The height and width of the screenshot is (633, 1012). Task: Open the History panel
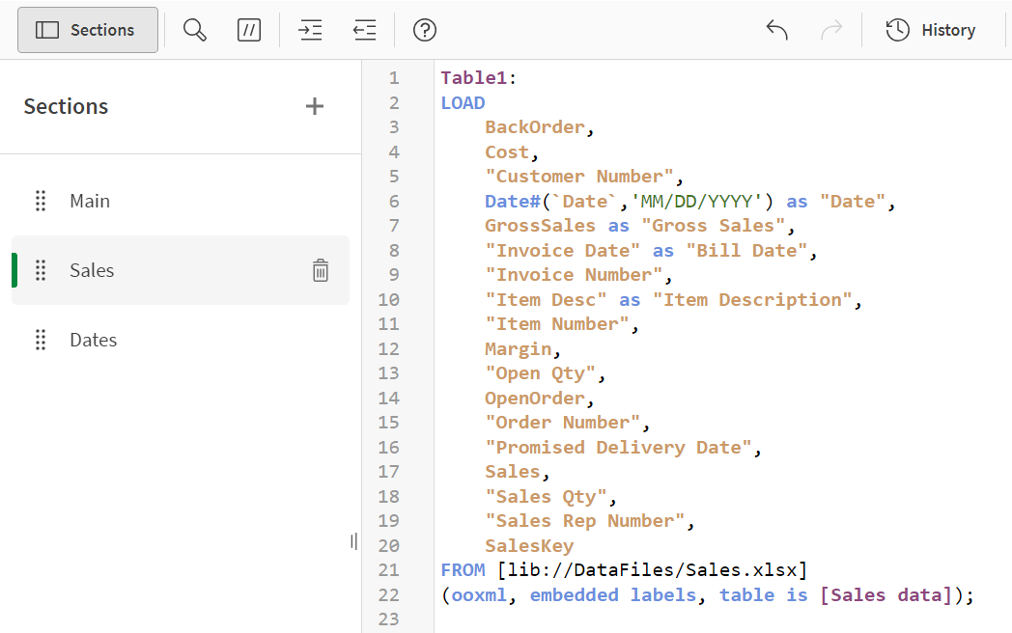(x=931, y=30)
